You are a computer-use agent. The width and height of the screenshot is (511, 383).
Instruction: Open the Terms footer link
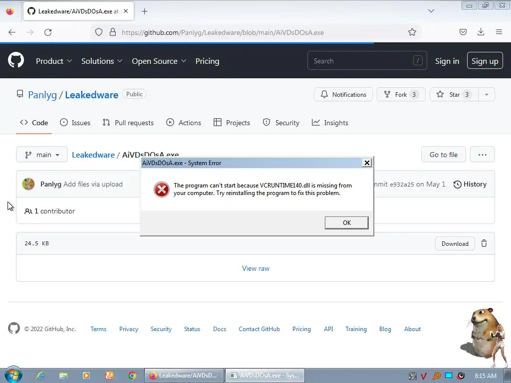tap(98, 329)
